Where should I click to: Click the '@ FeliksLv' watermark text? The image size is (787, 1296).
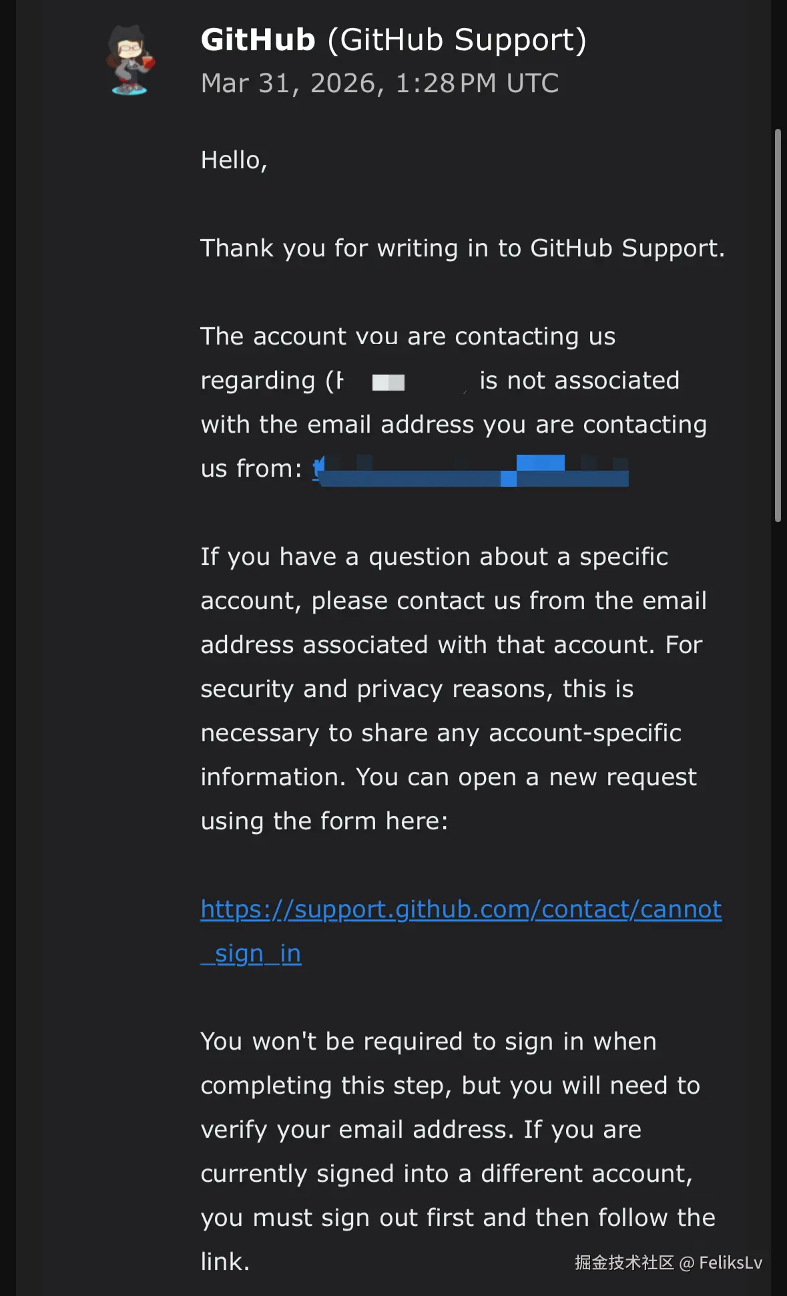tap(720, 1263)
